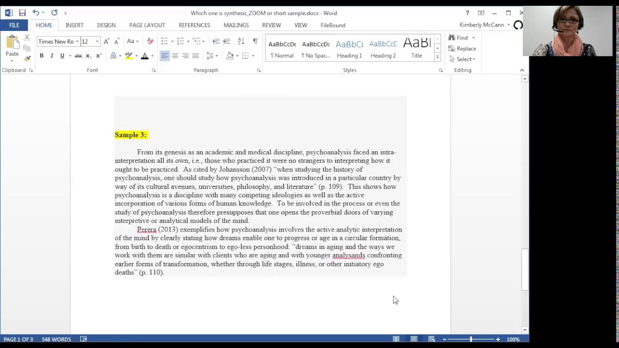
Task: Apply the Title style
Action: (416, 48)
